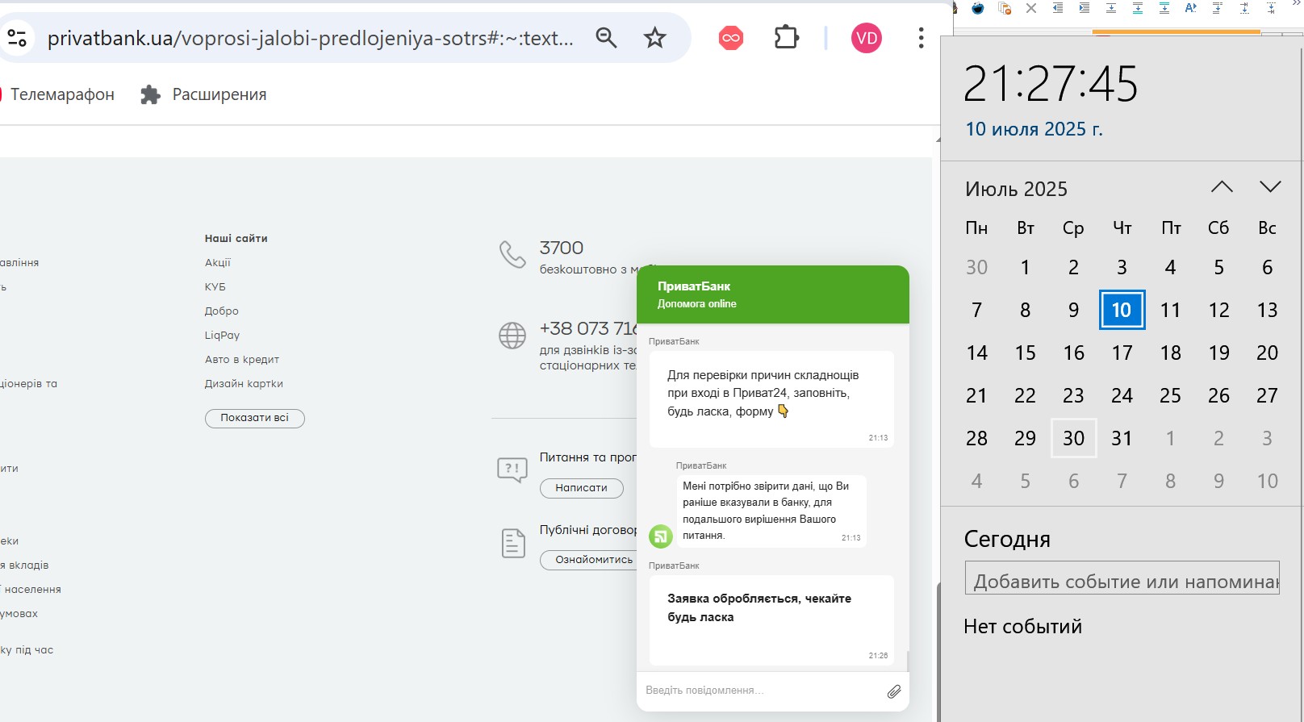1304x722 pixels.
Task: Click the globe icon beside +38 073 number
Action: click(512, 335)
